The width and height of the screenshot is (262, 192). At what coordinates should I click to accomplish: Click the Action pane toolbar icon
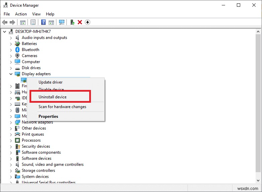tap(51, 22)
